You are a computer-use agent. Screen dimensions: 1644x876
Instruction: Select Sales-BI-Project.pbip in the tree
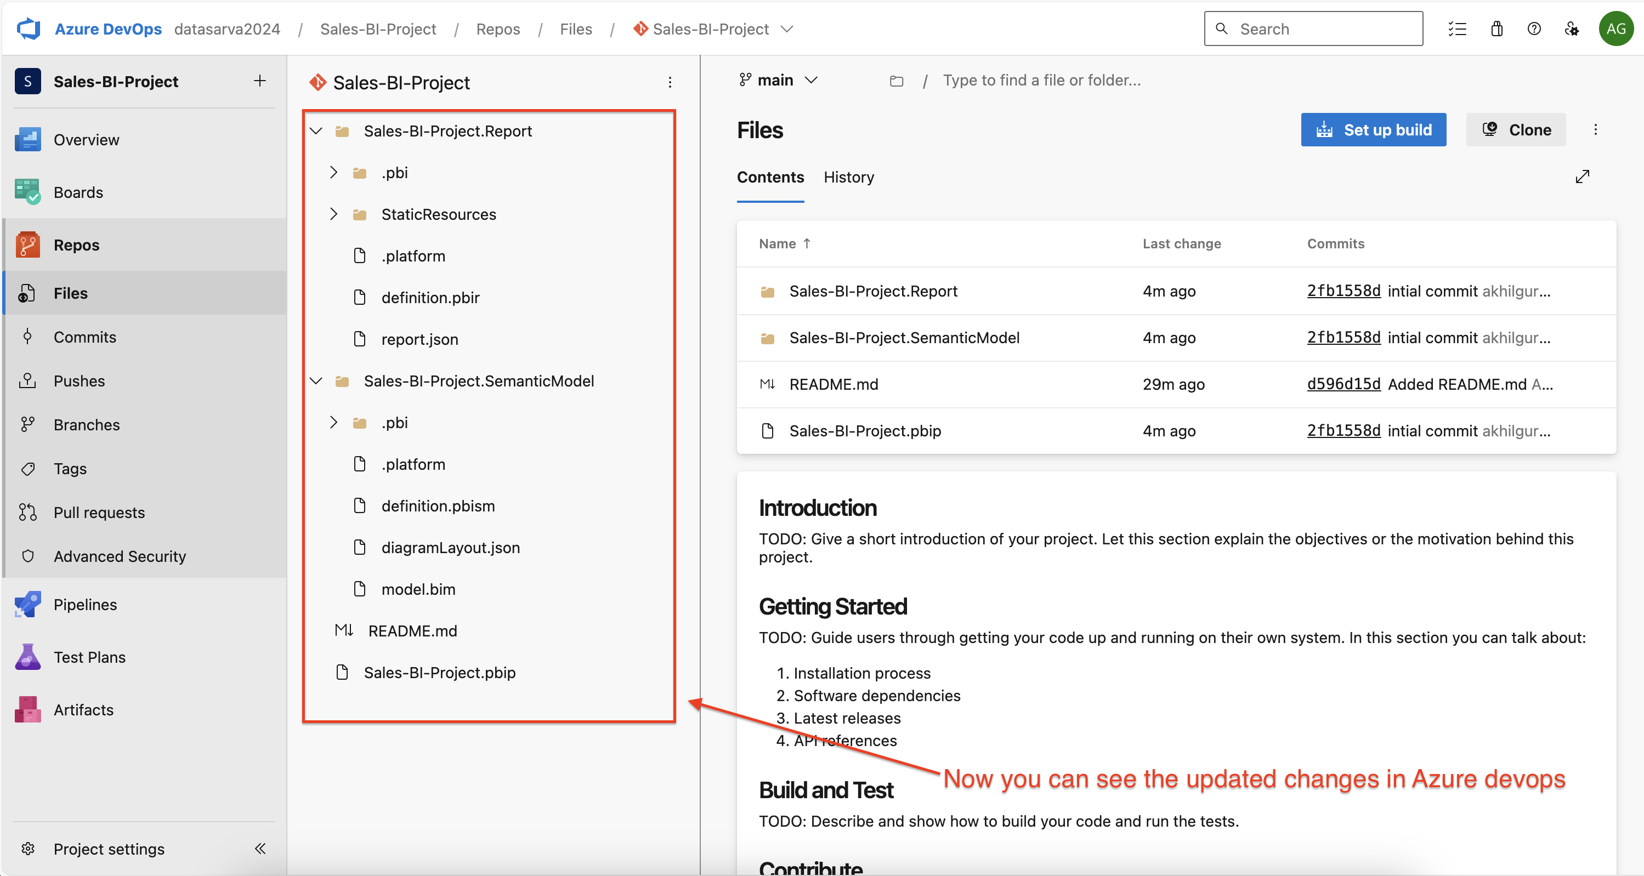tap(439, 673)
